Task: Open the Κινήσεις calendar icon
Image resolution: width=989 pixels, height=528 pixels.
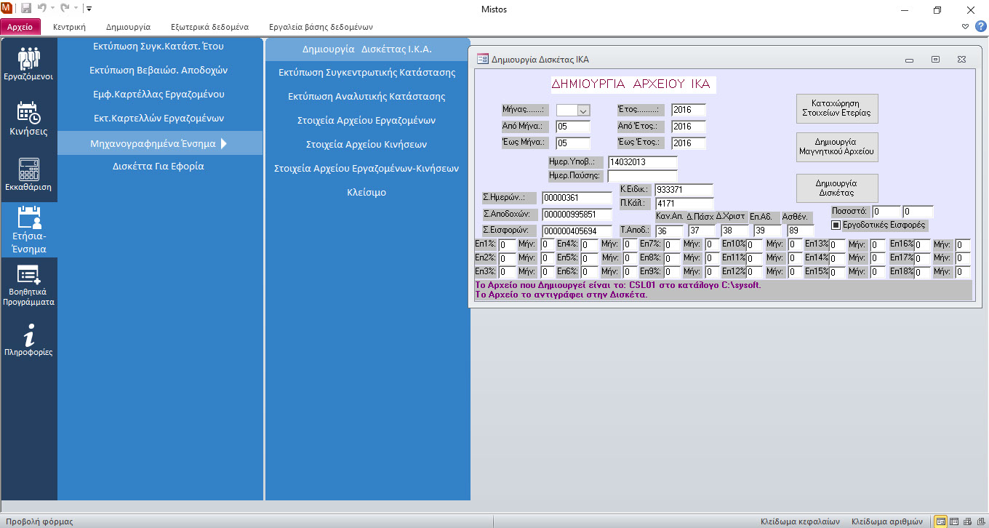Action: point(28,119)
